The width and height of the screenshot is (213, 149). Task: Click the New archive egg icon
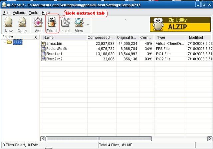click(8, 22)
